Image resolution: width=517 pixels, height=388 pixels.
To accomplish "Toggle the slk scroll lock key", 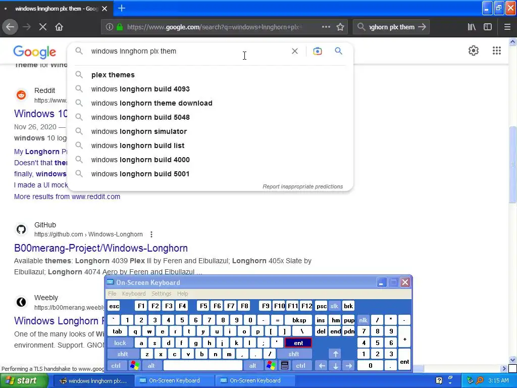I will 334,306.
